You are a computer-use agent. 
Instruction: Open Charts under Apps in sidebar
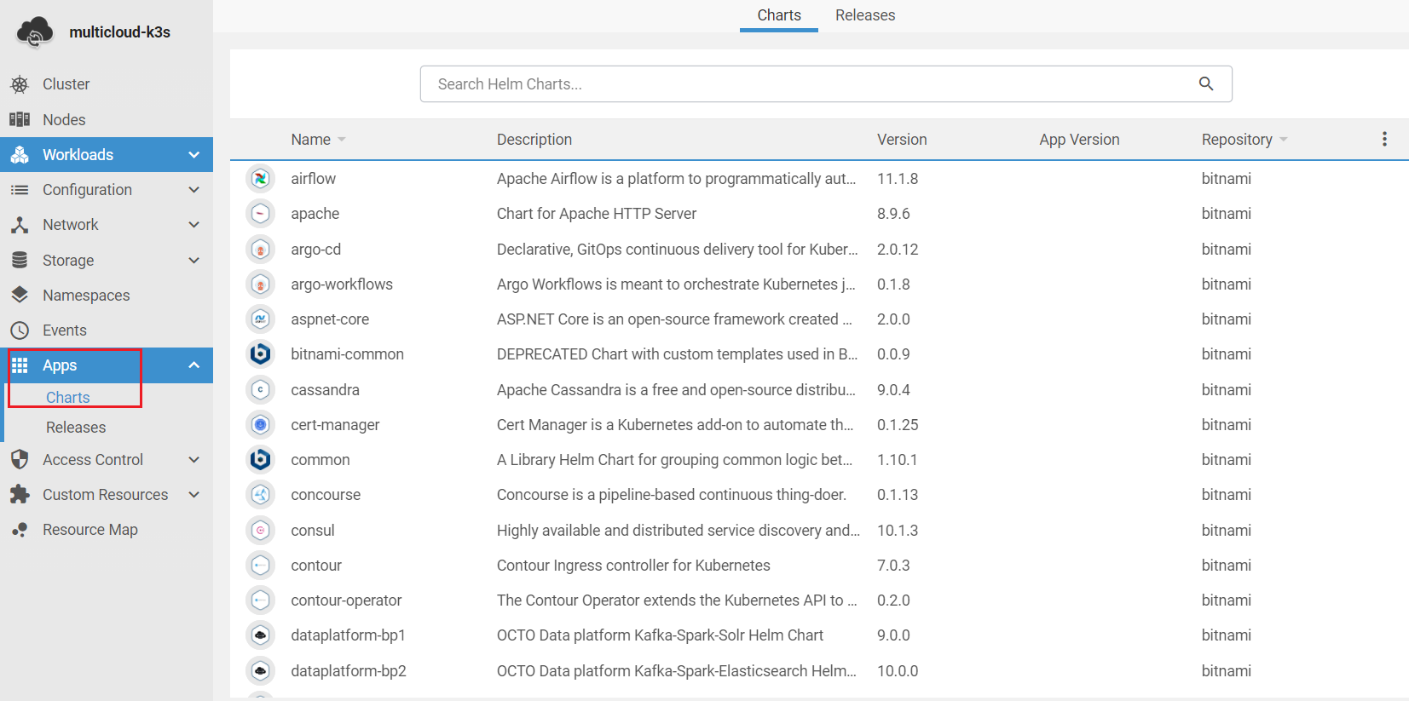coord(68,398)
